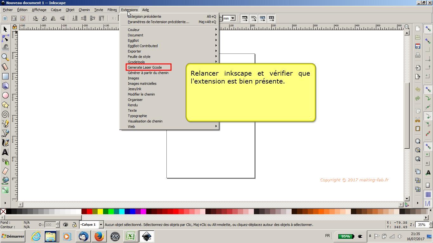Select the Star polygon tool

point(5,105)
